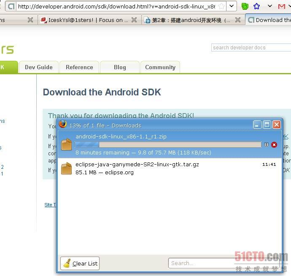This screenshot has width=291, height=276.
Task: Close the 第2章 android tab
Action: click(x=238, y=20)
